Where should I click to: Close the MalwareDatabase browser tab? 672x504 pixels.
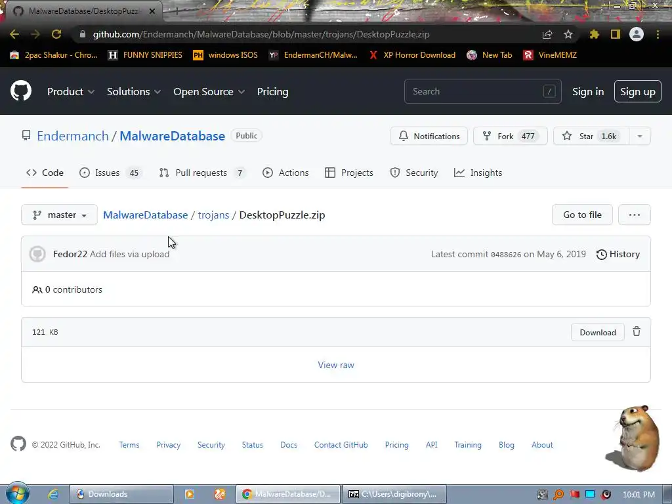[152, 11]
